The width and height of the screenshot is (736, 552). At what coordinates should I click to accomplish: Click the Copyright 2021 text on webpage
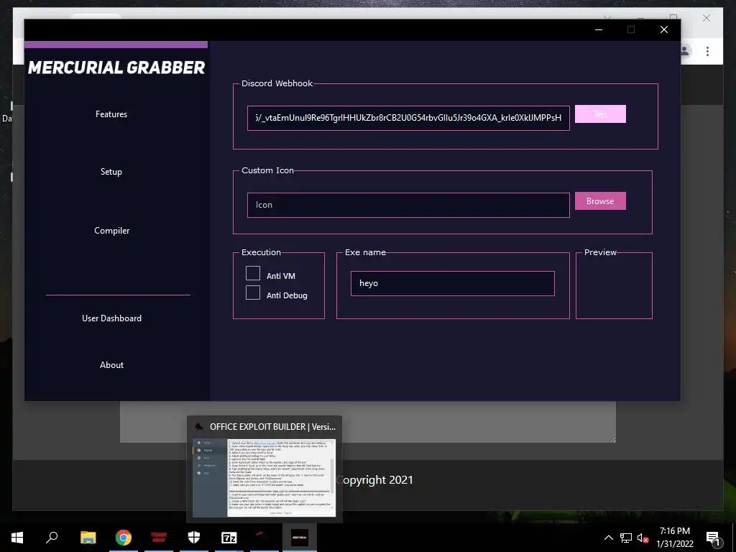(x=375, y=479)
